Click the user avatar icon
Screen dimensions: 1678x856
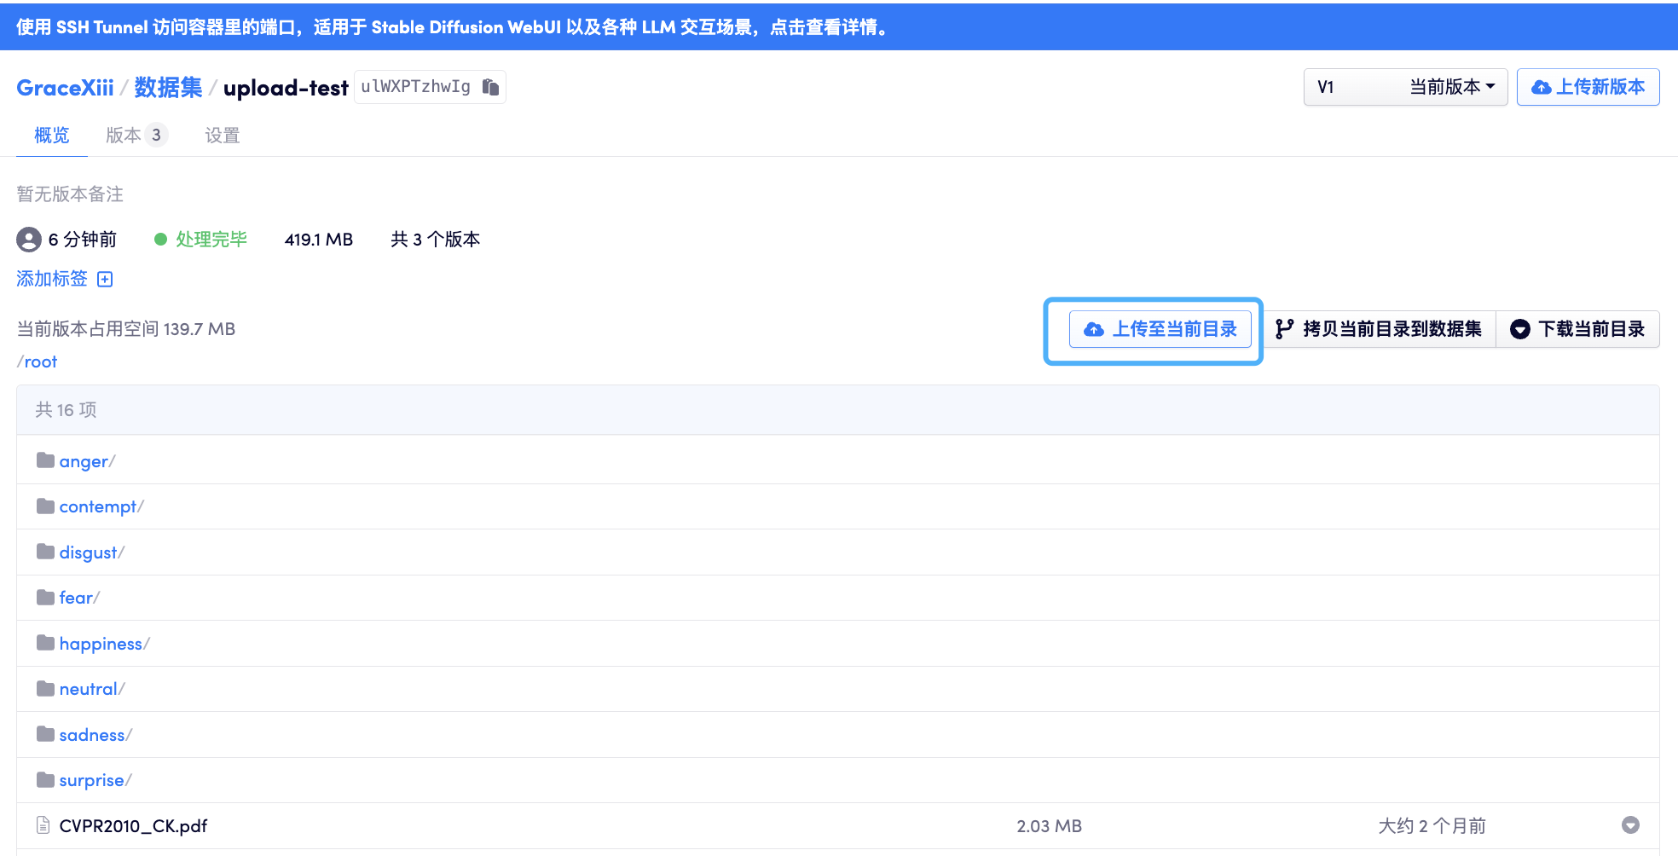click(x=29, y=240)
